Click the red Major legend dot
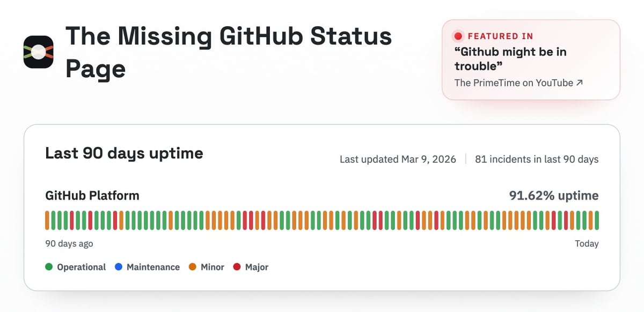This screenshot has width=644, height=312. tap(237, 267)
